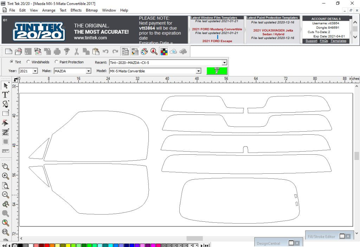Open the Effects menu
Viewport: 360px width, 247px height.
point(76,10)
